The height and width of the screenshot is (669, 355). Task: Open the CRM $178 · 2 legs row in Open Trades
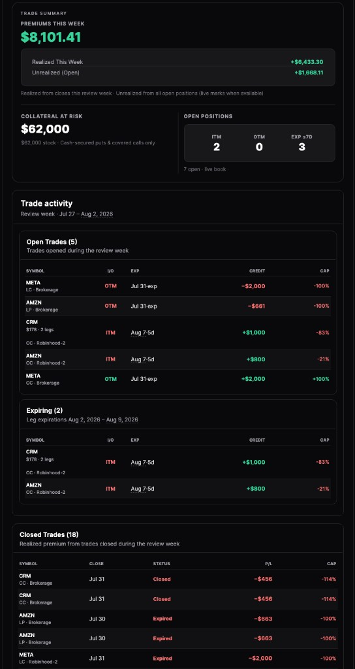(177, 333)
